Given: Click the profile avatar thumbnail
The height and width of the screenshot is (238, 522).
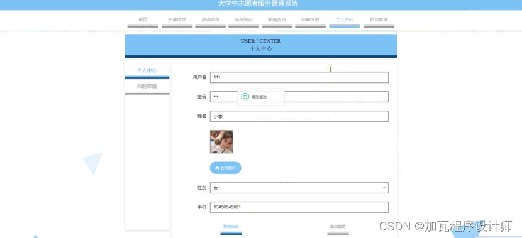Looking at the screenshot, I should 222,141.
